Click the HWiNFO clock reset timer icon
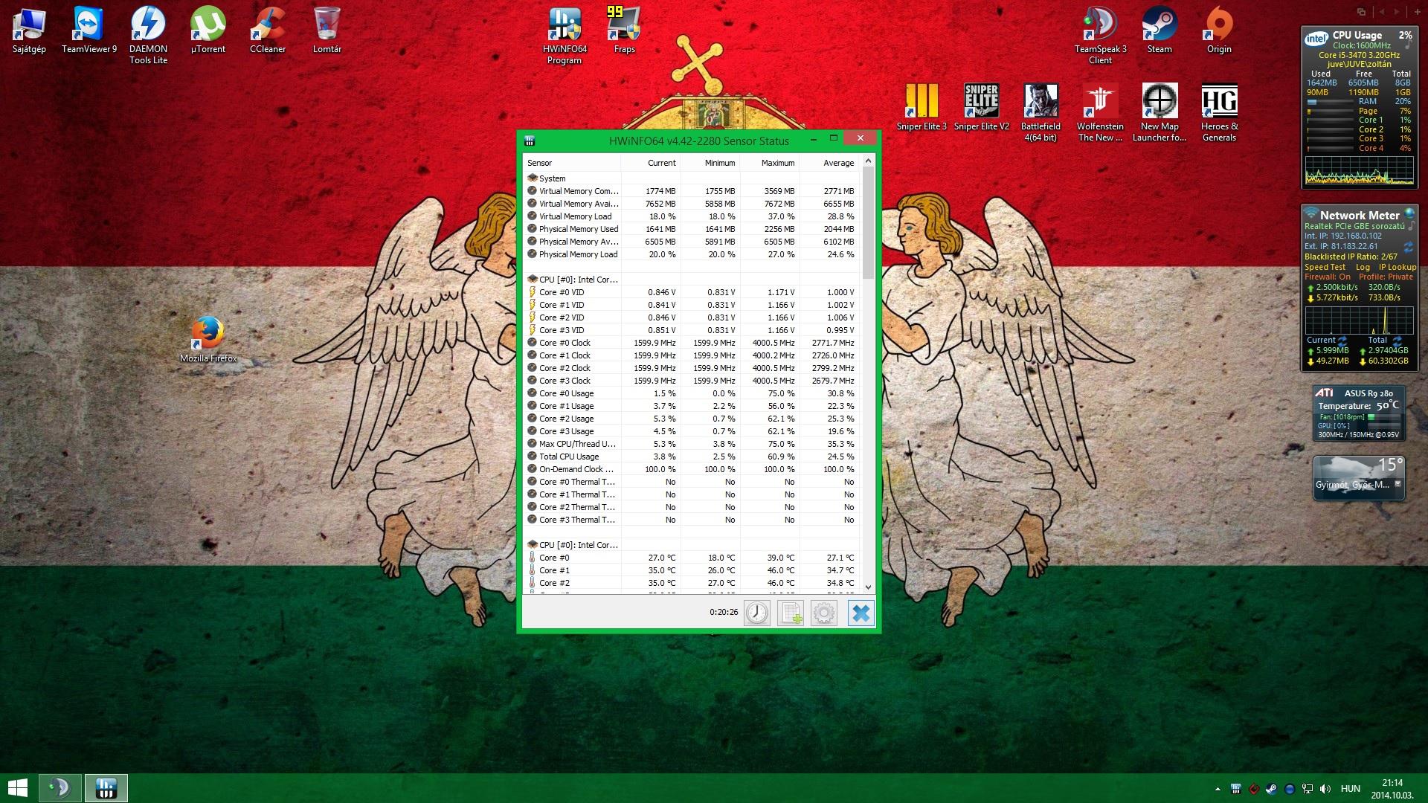Viewport: 1428px width, 803px height. point(757,613)
